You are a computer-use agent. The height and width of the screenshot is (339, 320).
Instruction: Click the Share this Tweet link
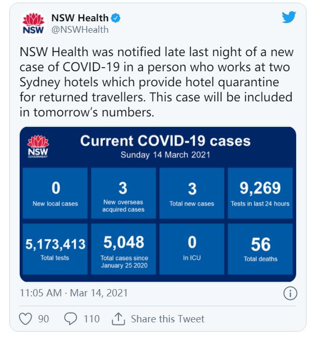click(x=167, y=319)
